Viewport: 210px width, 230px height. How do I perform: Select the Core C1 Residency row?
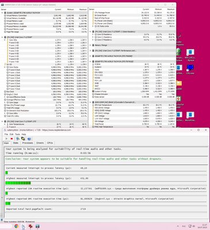click(132, 37)
